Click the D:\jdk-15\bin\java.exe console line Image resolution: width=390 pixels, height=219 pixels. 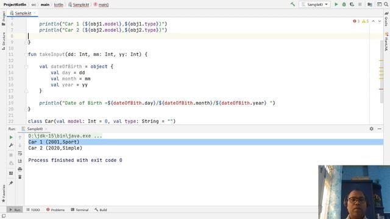click(x=65, y=136)
